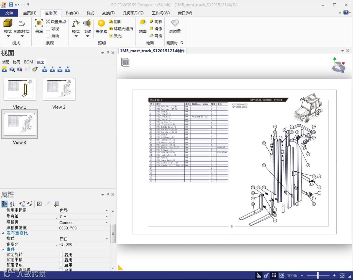Expand the 轮廓样式 outline style dropdown

pyautogui.click(x=22, y=36)
